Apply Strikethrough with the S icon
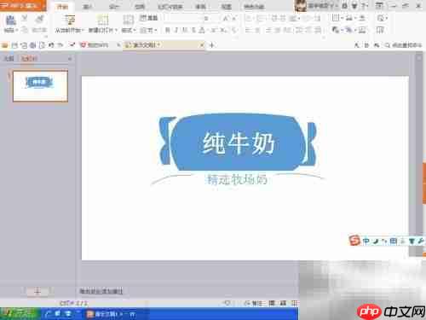Screen dimensions: 426x320 point(193,30)
